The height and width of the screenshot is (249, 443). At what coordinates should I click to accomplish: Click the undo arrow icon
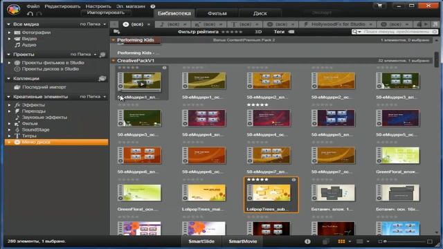[x=30, y=14]
